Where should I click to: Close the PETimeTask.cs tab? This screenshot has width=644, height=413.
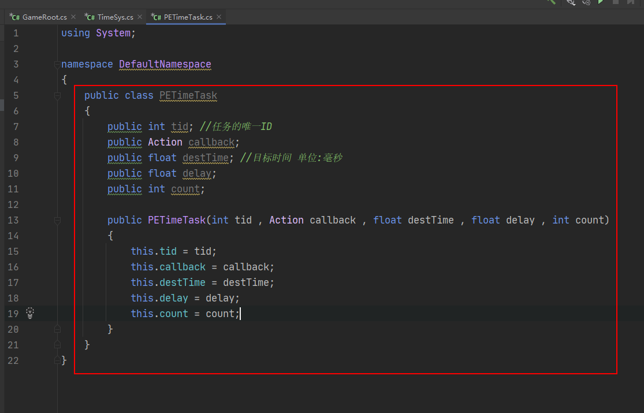pyautogui.click(x=219, y=17)
